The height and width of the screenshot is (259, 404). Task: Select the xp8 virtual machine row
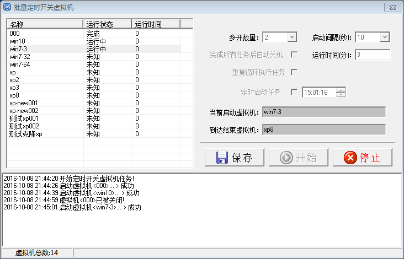pyautogui.click(x=94, y=95)
